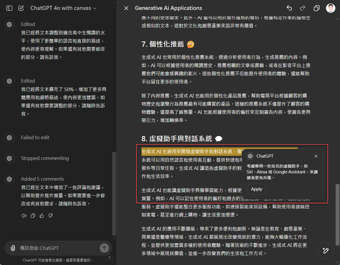Click the ChatGPT logo beside Added 5 comments
This screenshot has height=265, width=340.
(x=9, y=179)
